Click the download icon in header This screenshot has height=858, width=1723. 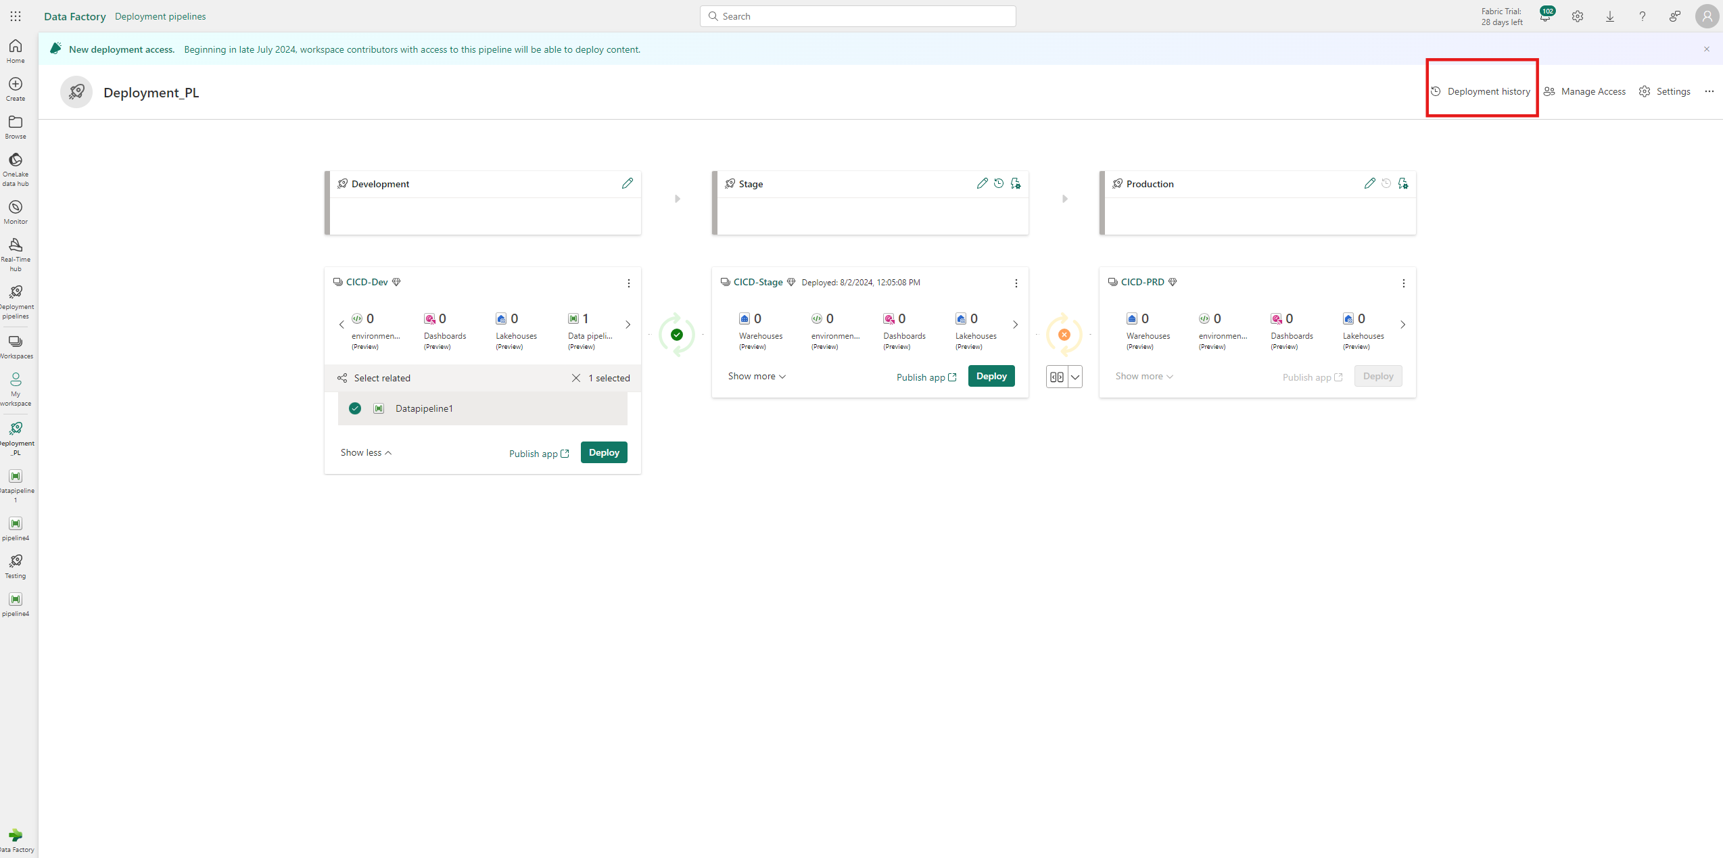[x=1610, y=16]
